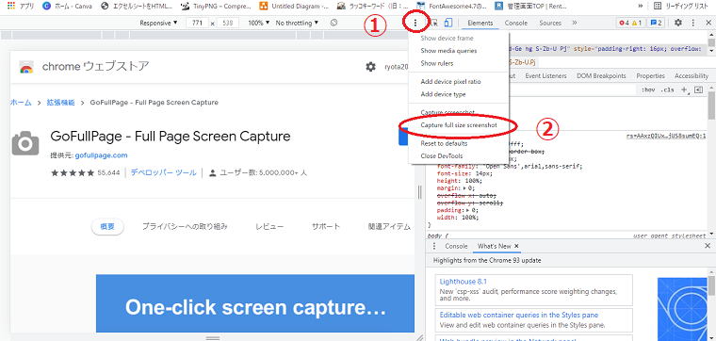Open the Chrome Web Store settings gear
The width and height of the screenshot is (716, 341).
click(371, 67)
